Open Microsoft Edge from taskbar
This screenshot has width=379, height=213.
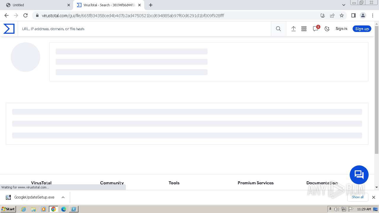[64, 209]
